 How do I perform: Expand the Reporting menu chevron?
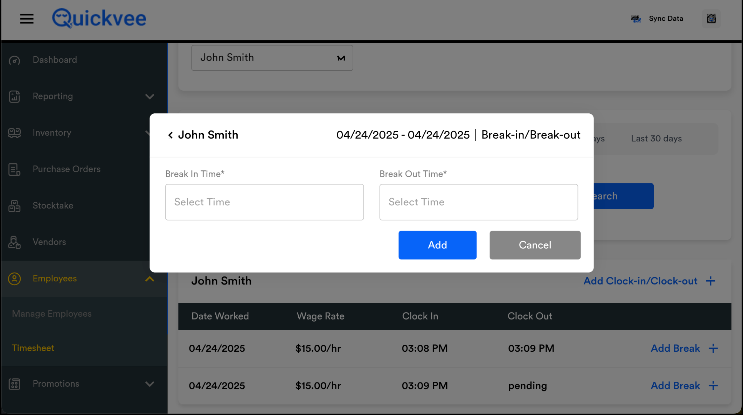pyautogui.click(x=150, y=97)
